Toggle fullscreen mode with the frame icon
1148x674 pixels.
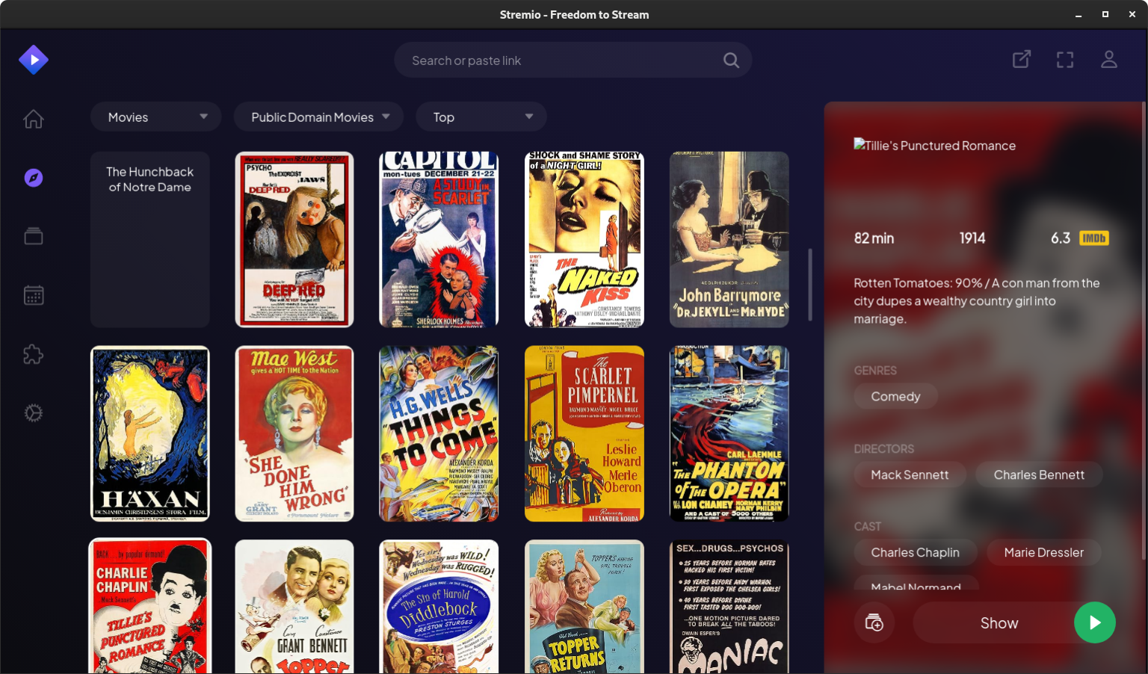tap(1064, 59)
